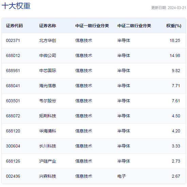187x187 pixels.
Task: Click 半导体 in the 拓荆科技 row
Action: point(124,116)
